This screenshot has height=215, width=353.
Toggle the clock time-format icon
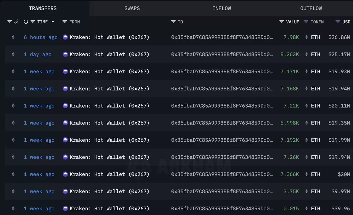tap(26, 22)
